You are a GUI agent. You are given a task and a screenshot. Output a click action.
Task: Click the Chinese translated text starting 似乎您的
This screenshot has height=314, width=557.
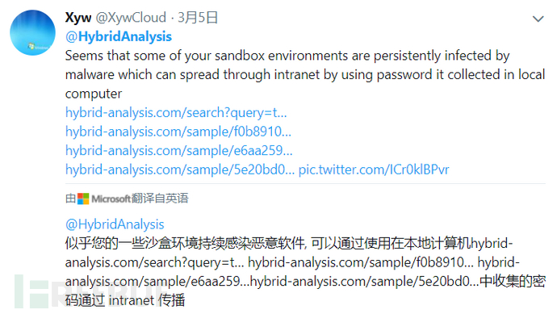point(305,272)
